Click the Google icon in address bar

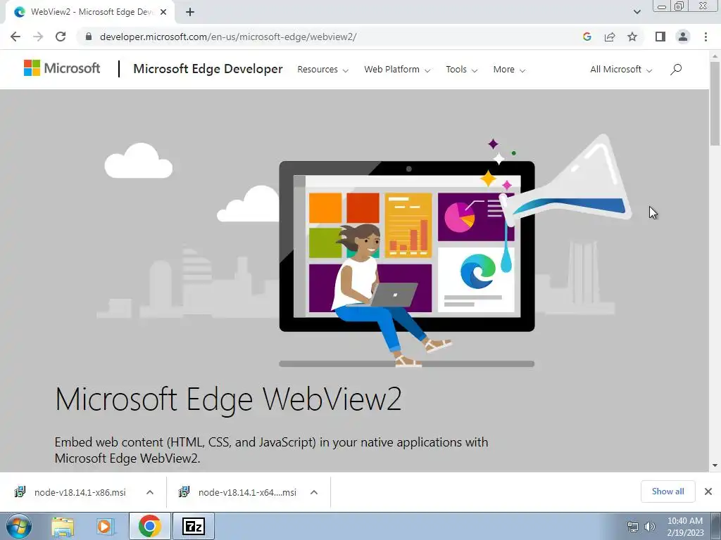[587, 37]
